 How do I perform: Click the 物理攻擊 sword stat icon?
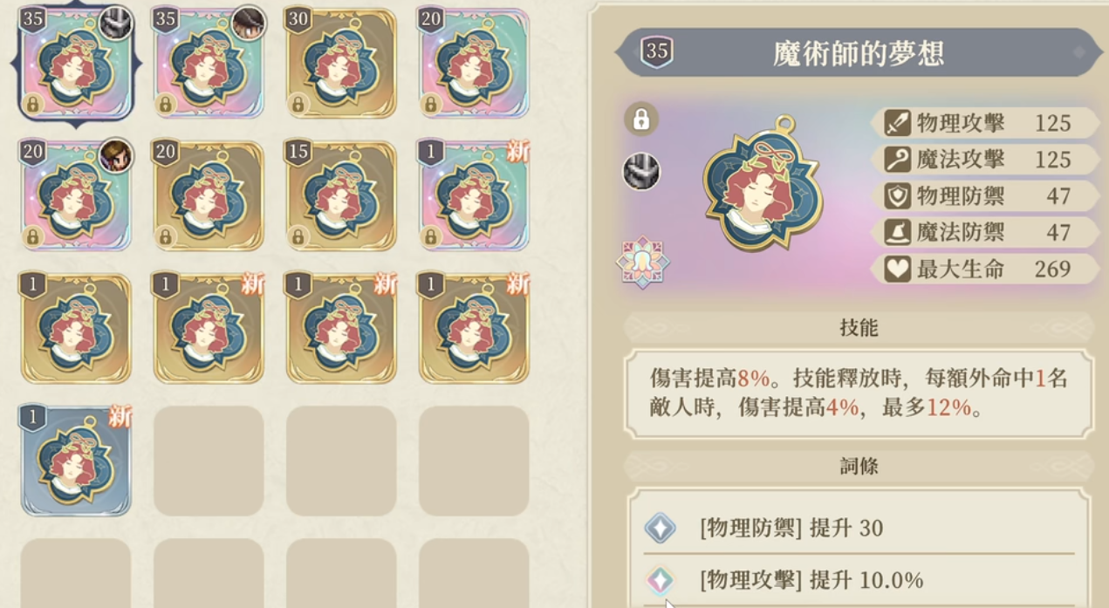tap(898, 123)
